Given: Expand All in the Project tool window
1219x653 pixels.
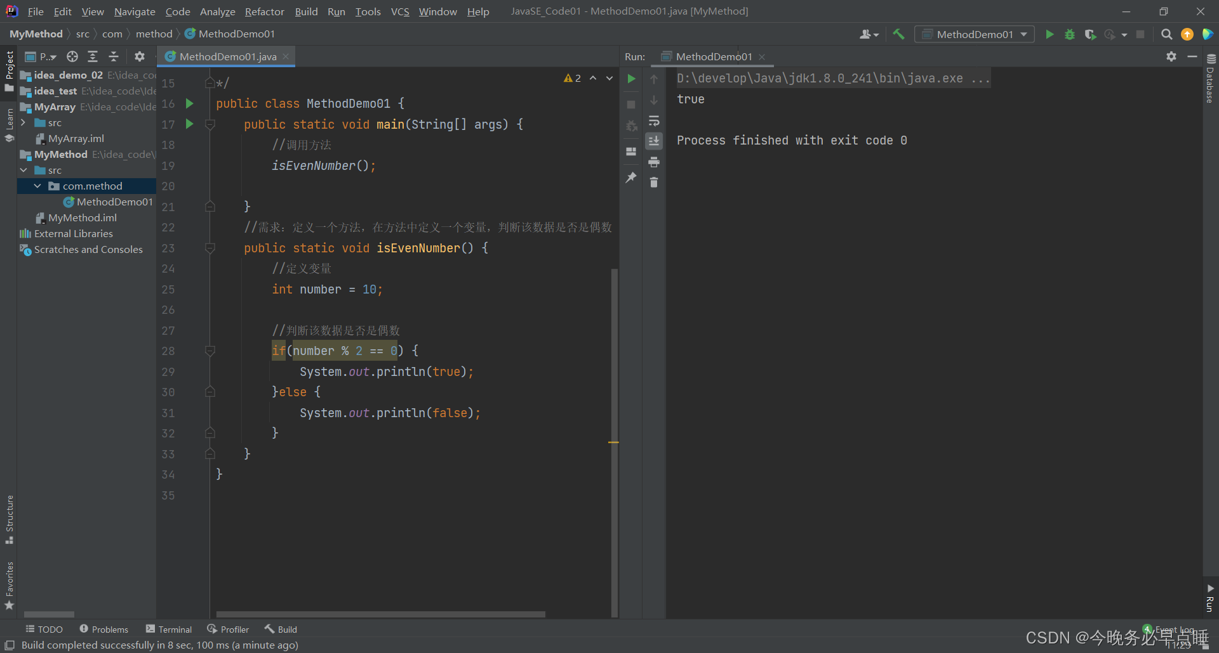Looking at the screenshot, I should (x=93, y=56).
